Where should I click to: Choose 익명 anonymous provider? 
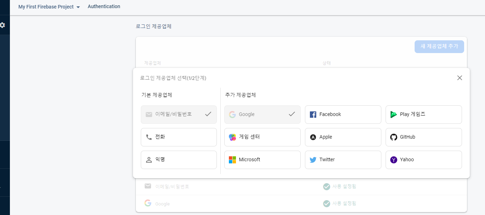pyautogui.click(x=179, y=160)
